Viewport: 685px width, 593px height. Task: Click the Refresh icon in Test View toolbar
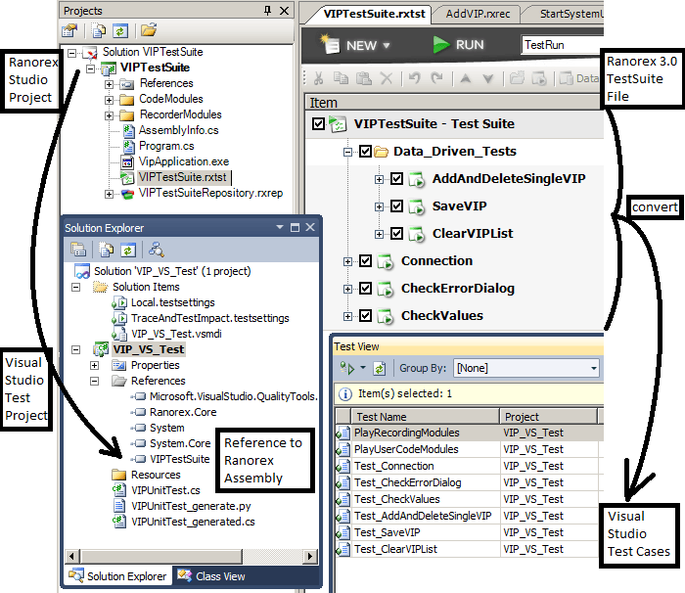[x=380, y=368]
